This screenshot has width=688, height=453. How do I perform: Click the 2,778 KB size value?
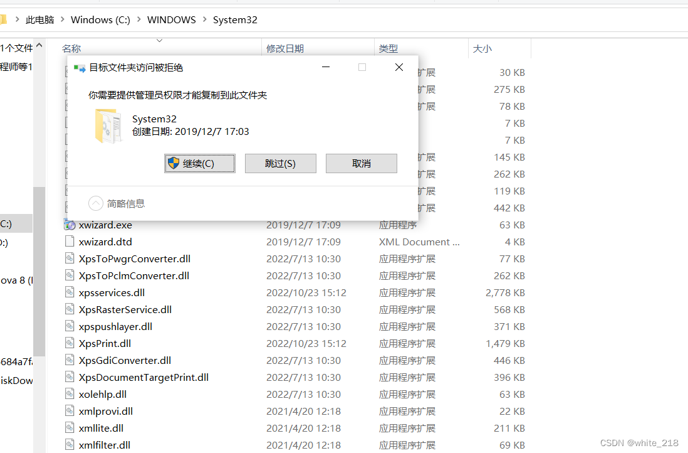point(505,292)
